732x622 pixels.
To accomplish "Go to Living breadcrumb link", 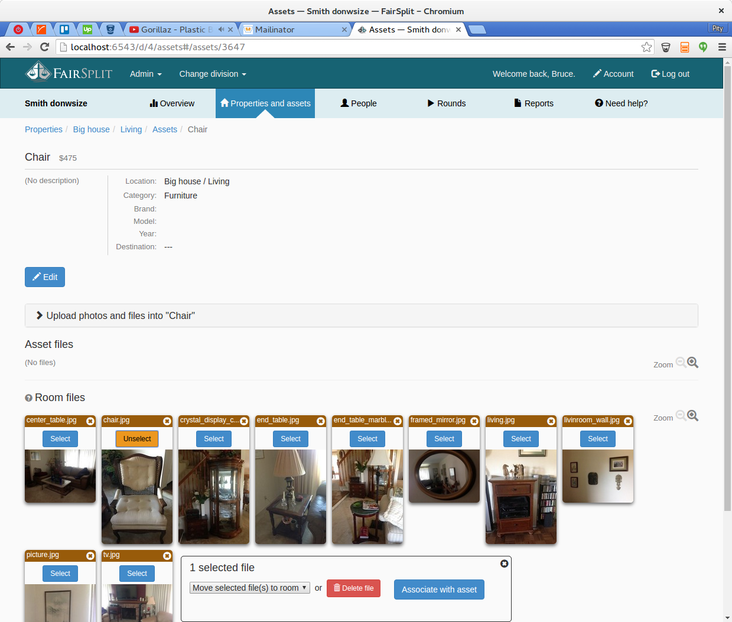I will 131,129.
